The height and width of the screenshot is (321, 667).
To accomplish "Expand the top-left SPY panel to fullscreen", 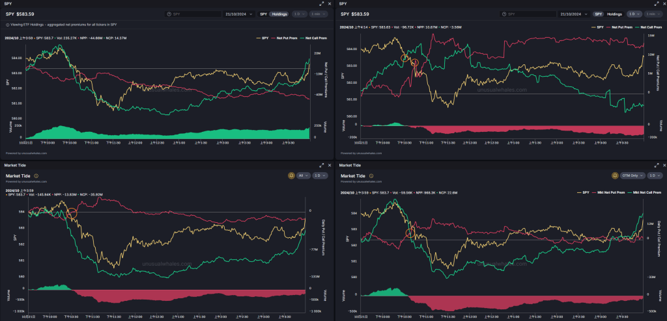I will click(x=321, y=4).
